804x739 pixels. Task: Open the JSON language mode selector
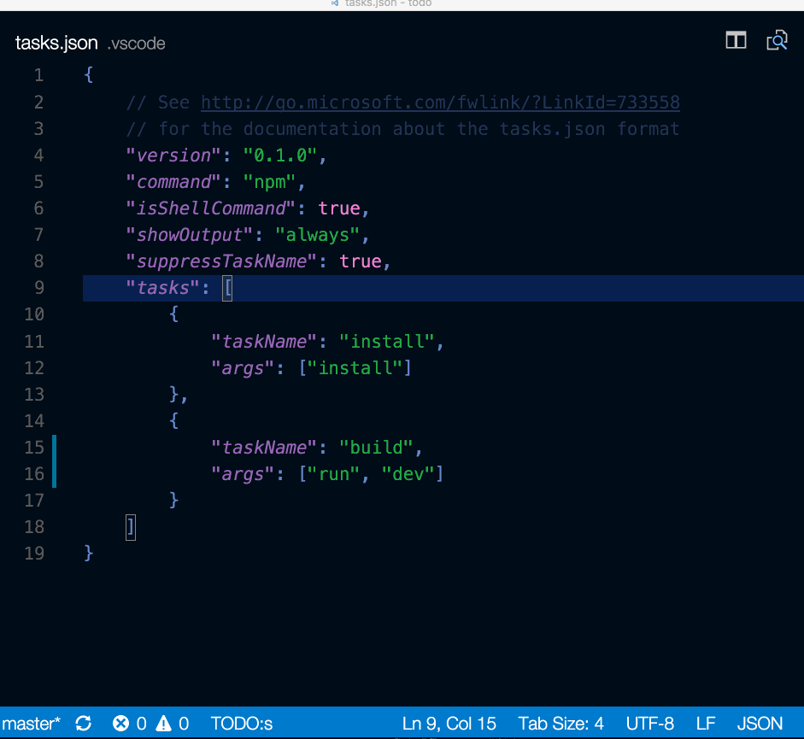[760, 724]
